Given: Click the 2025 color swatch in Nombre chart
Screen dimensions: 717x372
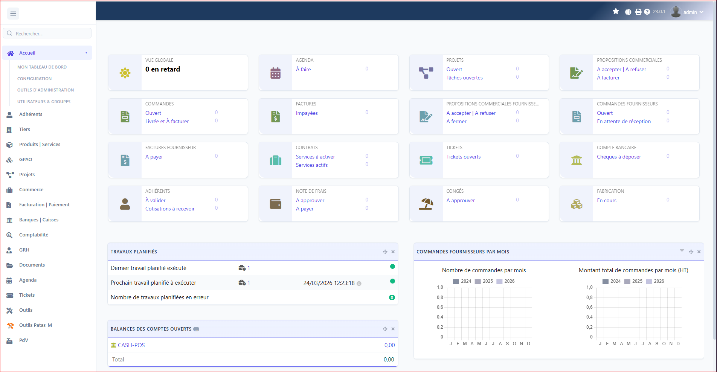Looking at the screenshot, I should point(478,282).
